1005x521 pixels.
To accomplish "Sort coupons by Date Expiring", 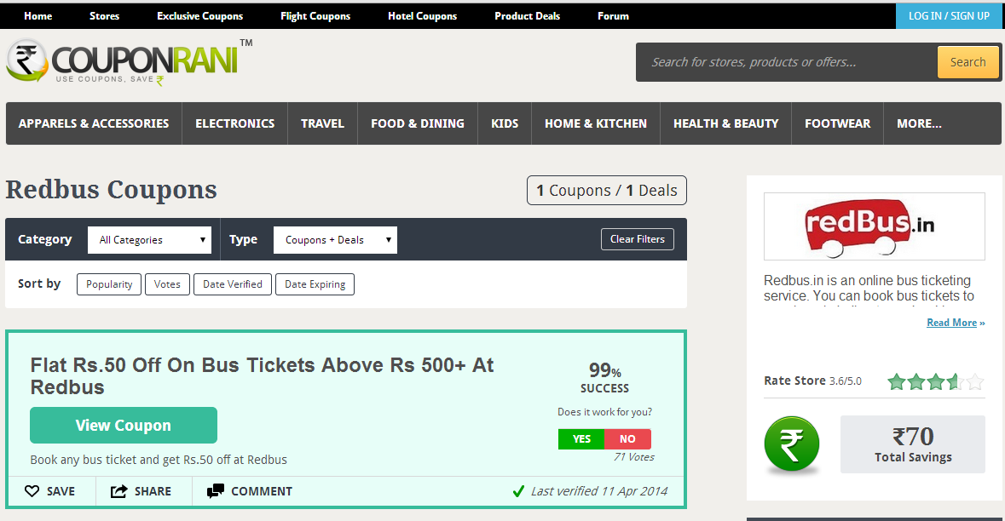I will click(x=315, y=284).
